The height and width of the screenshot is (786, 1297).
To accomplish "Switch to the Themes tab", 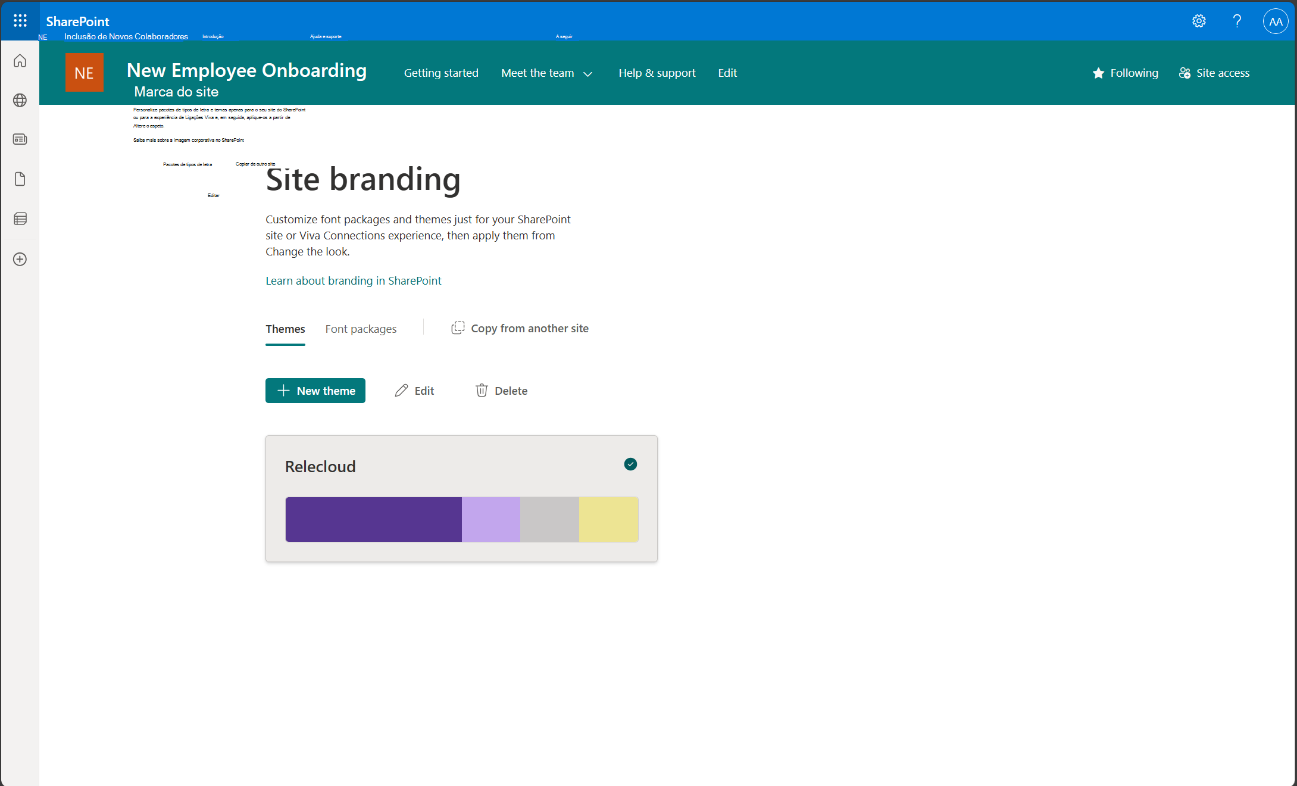I will pyautogui.click(x=285, y=329).
